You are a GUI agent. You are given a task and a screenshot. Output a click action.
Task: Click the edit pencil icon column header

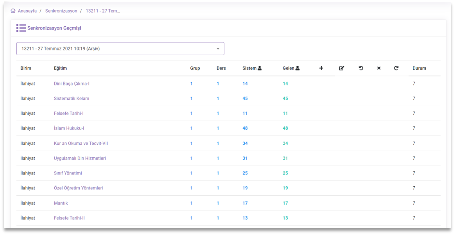point(341,68)
